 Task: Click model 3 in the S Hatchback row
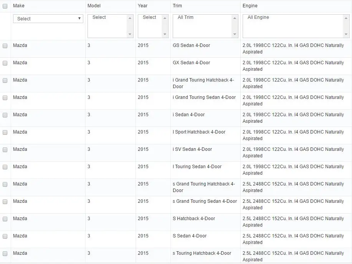(x=89, y=219)
